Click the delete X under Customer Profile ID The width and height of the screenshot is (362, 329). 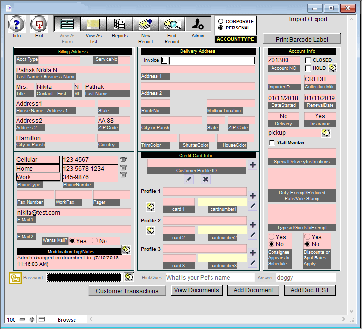click(205, 179)
